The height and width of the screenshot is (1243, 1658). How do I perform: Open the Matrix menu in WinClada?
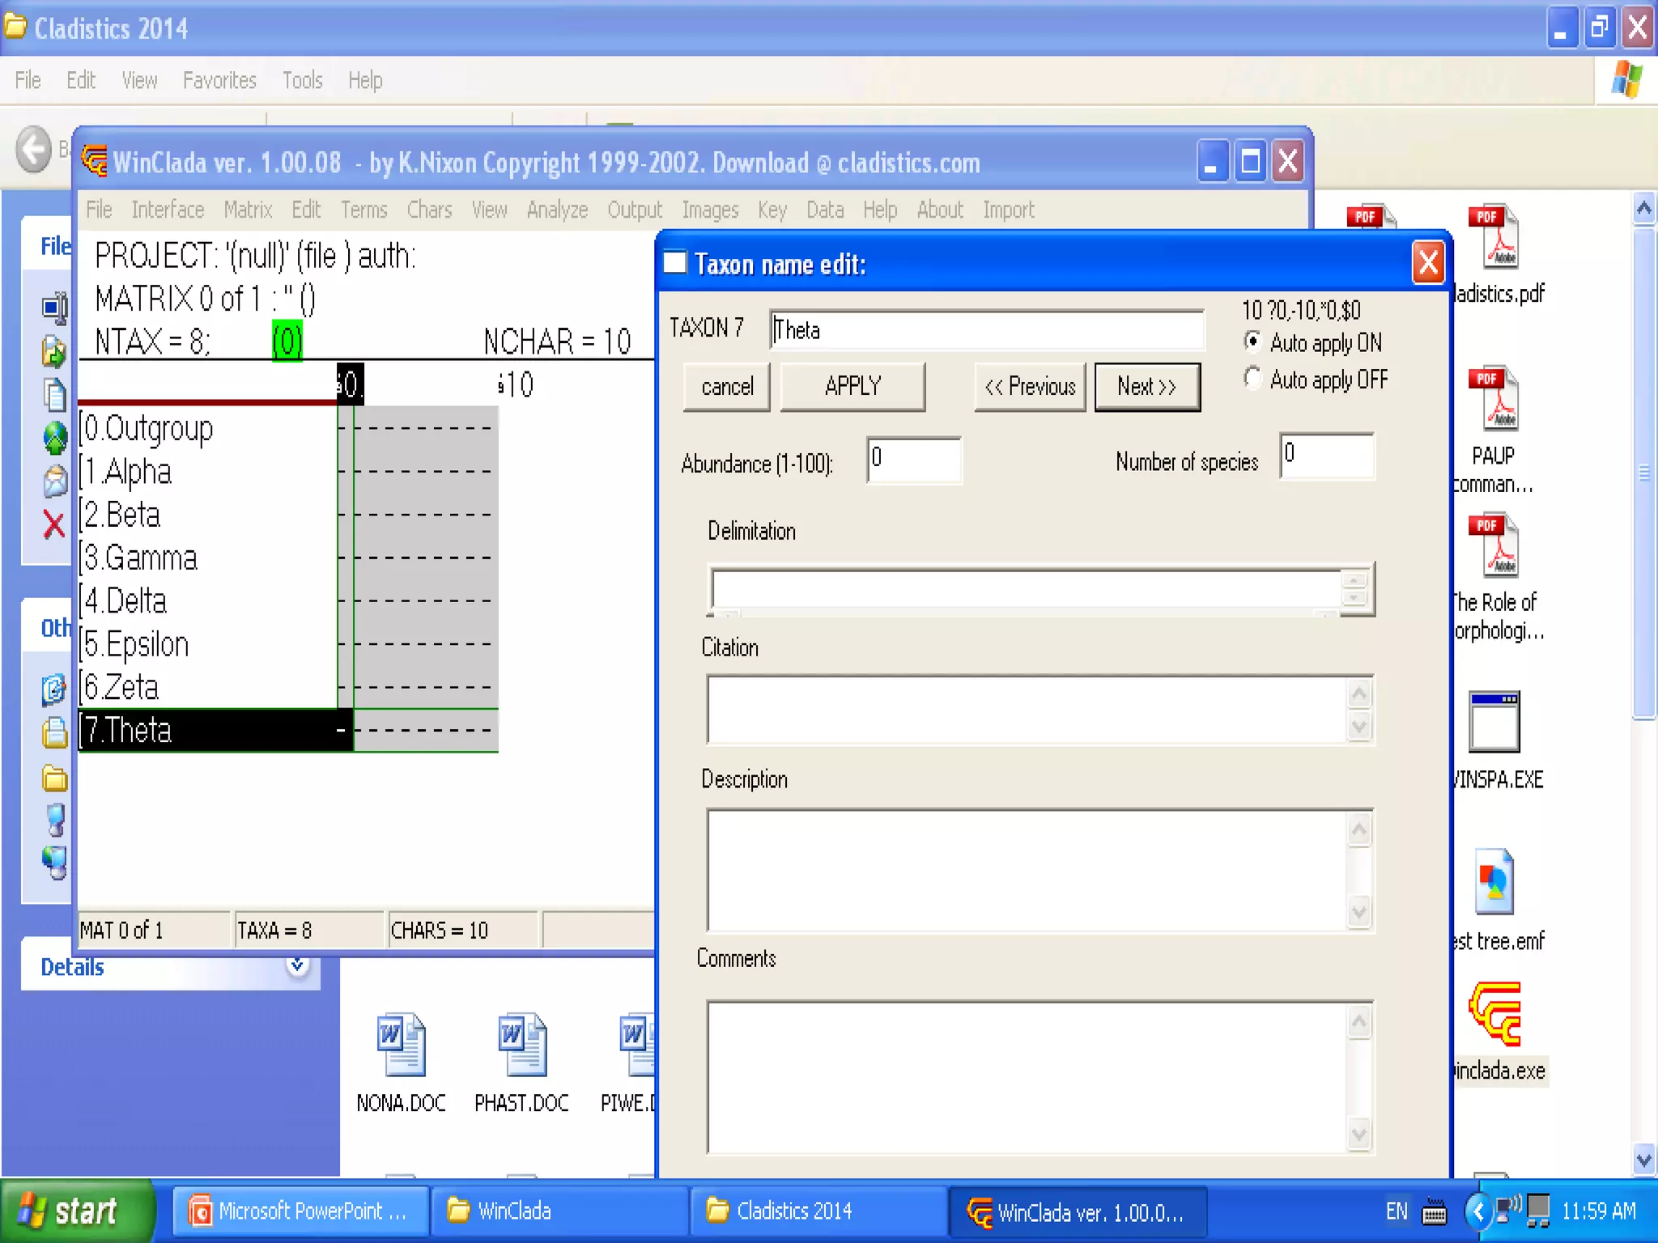click(248, 210)
